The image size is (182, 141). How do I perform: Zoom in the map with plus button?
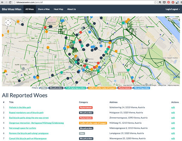8,37
